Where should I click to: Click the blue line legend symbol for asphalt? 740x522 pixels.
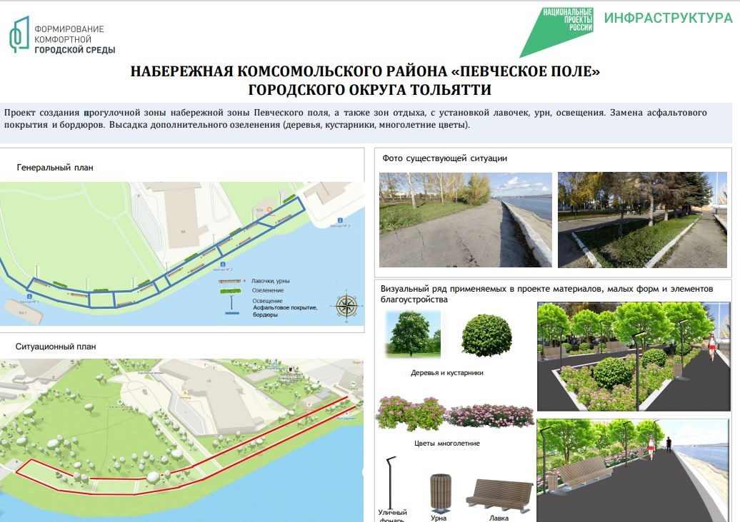[x=231, y=313]
